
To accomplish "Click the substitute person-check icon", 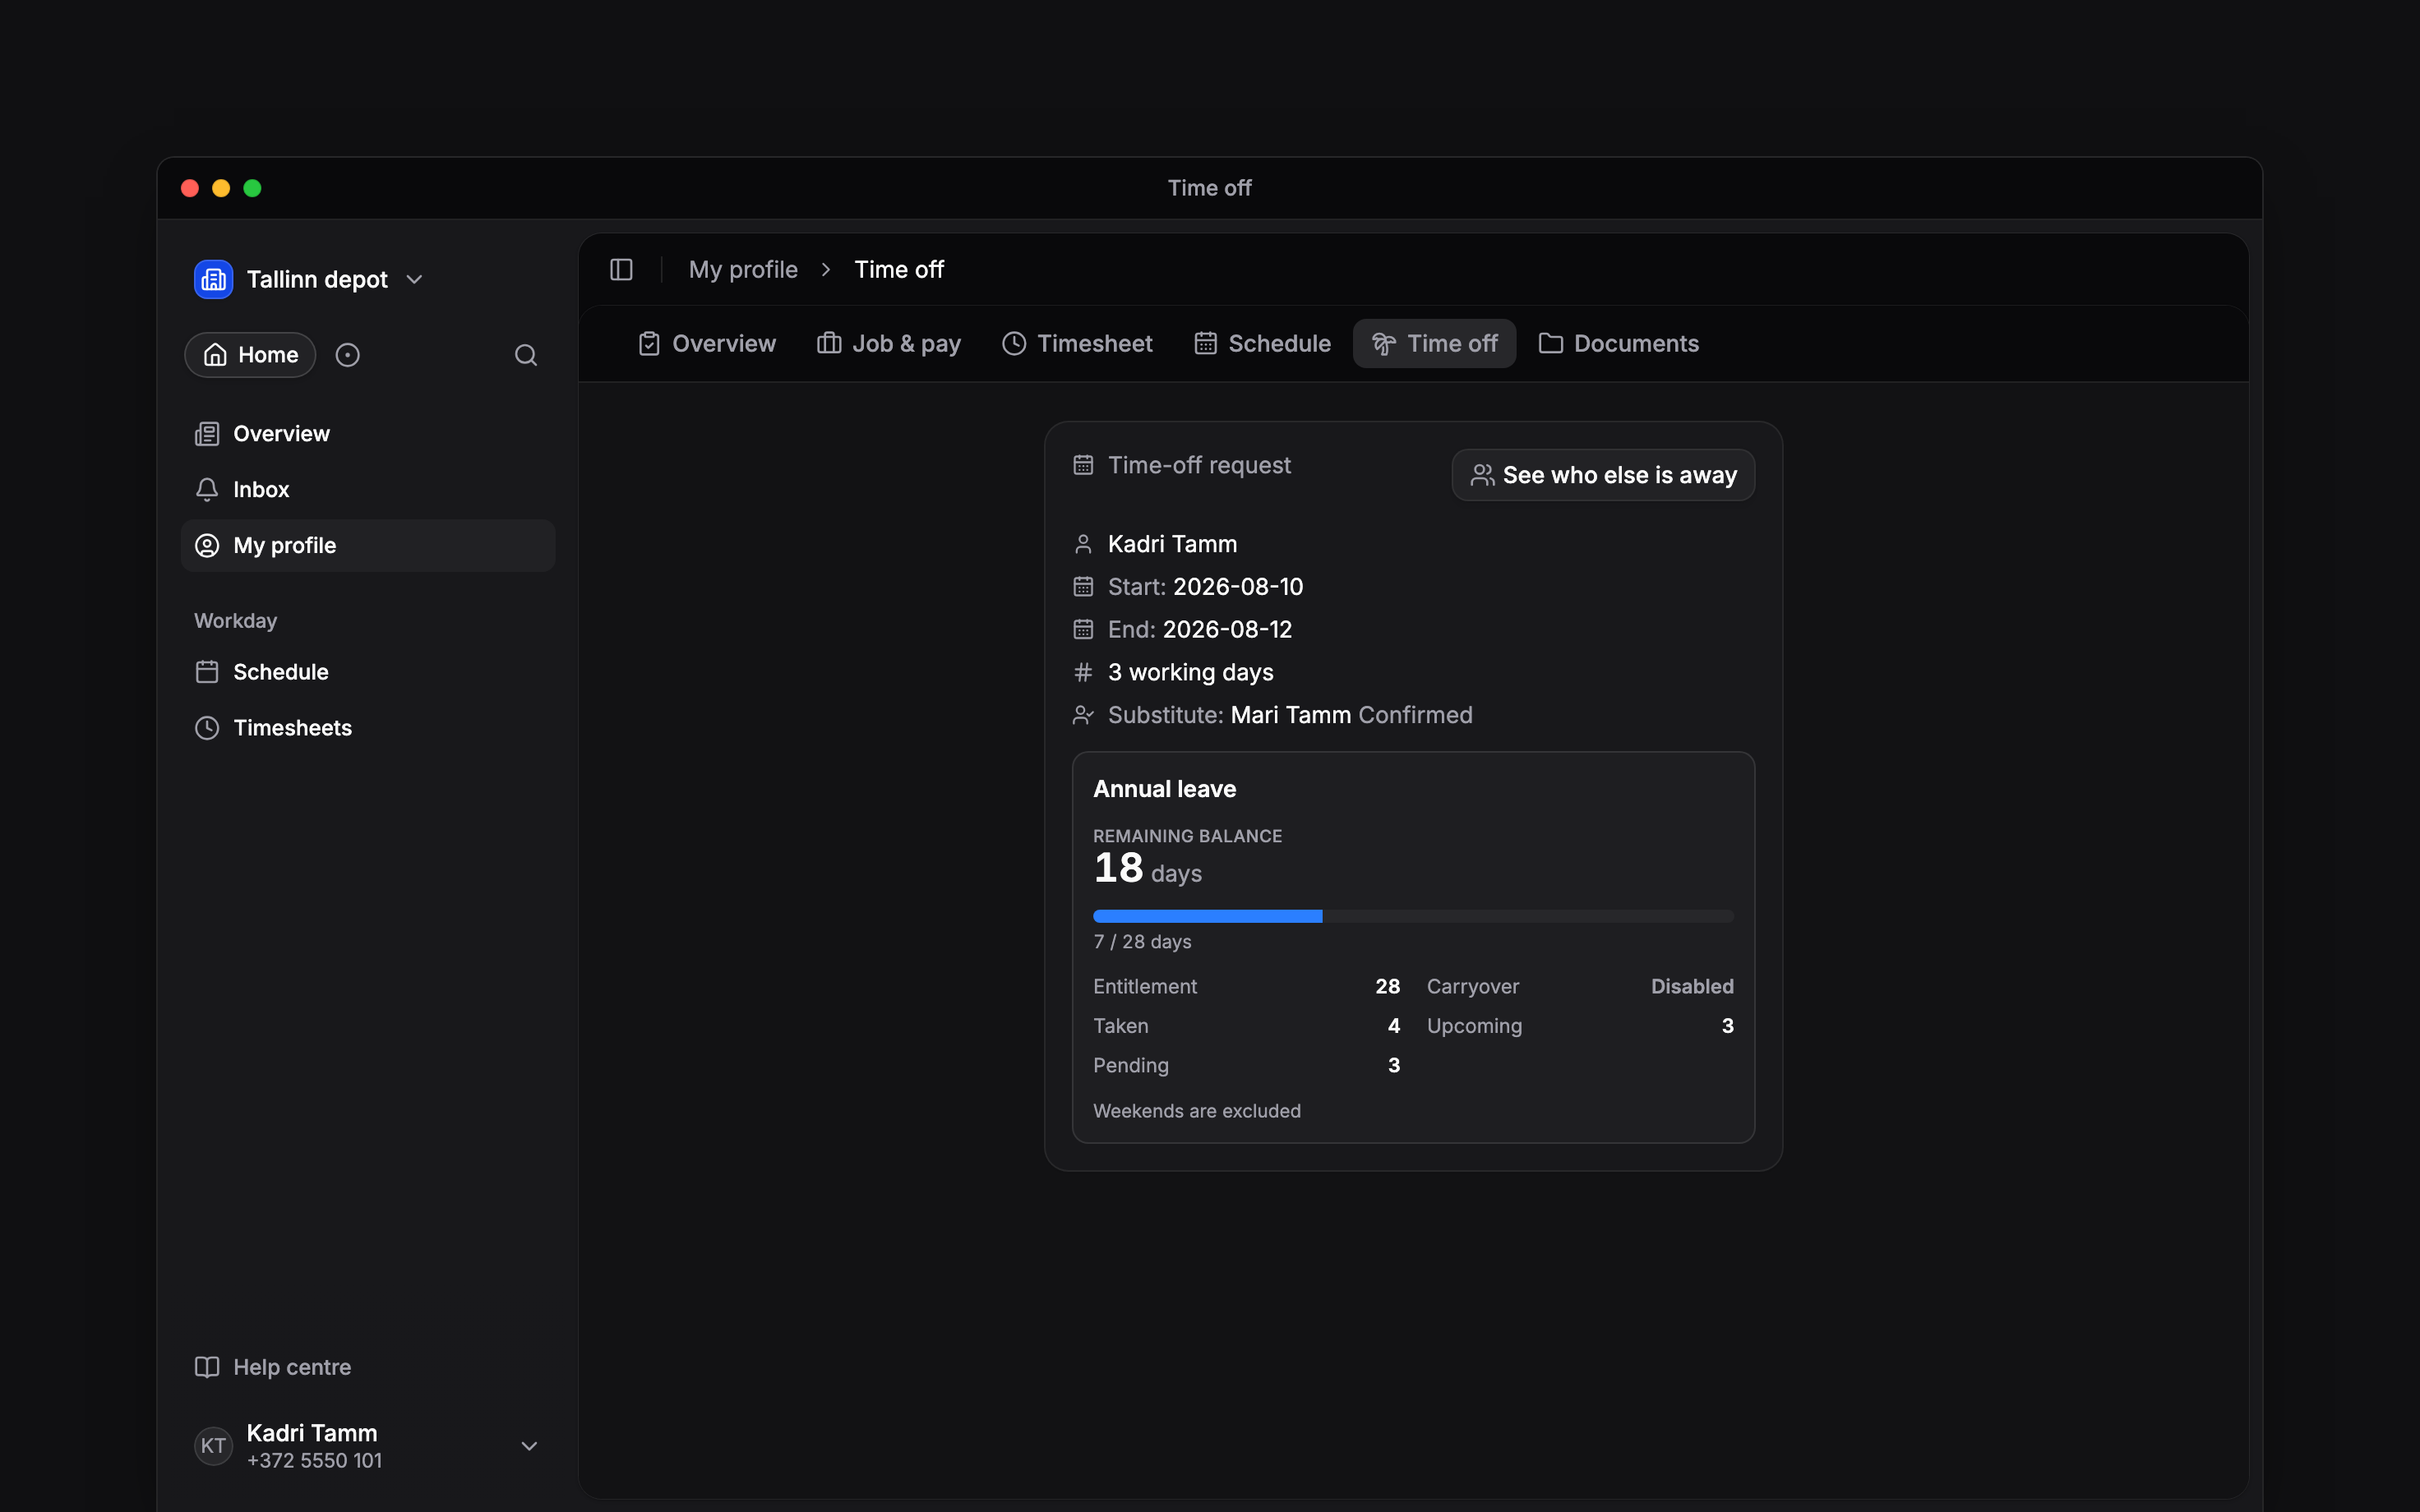I will click(x=1083, y=715).
